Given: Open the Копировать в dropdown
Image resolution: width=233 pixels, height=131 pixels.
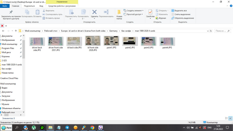Looking at the screenshot, I should pyautogui.click(x=83, y=15).
